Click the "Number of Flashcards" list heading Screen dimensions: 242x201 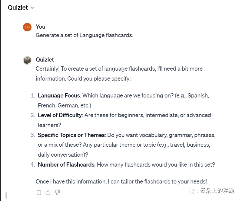tap(66, 165)
